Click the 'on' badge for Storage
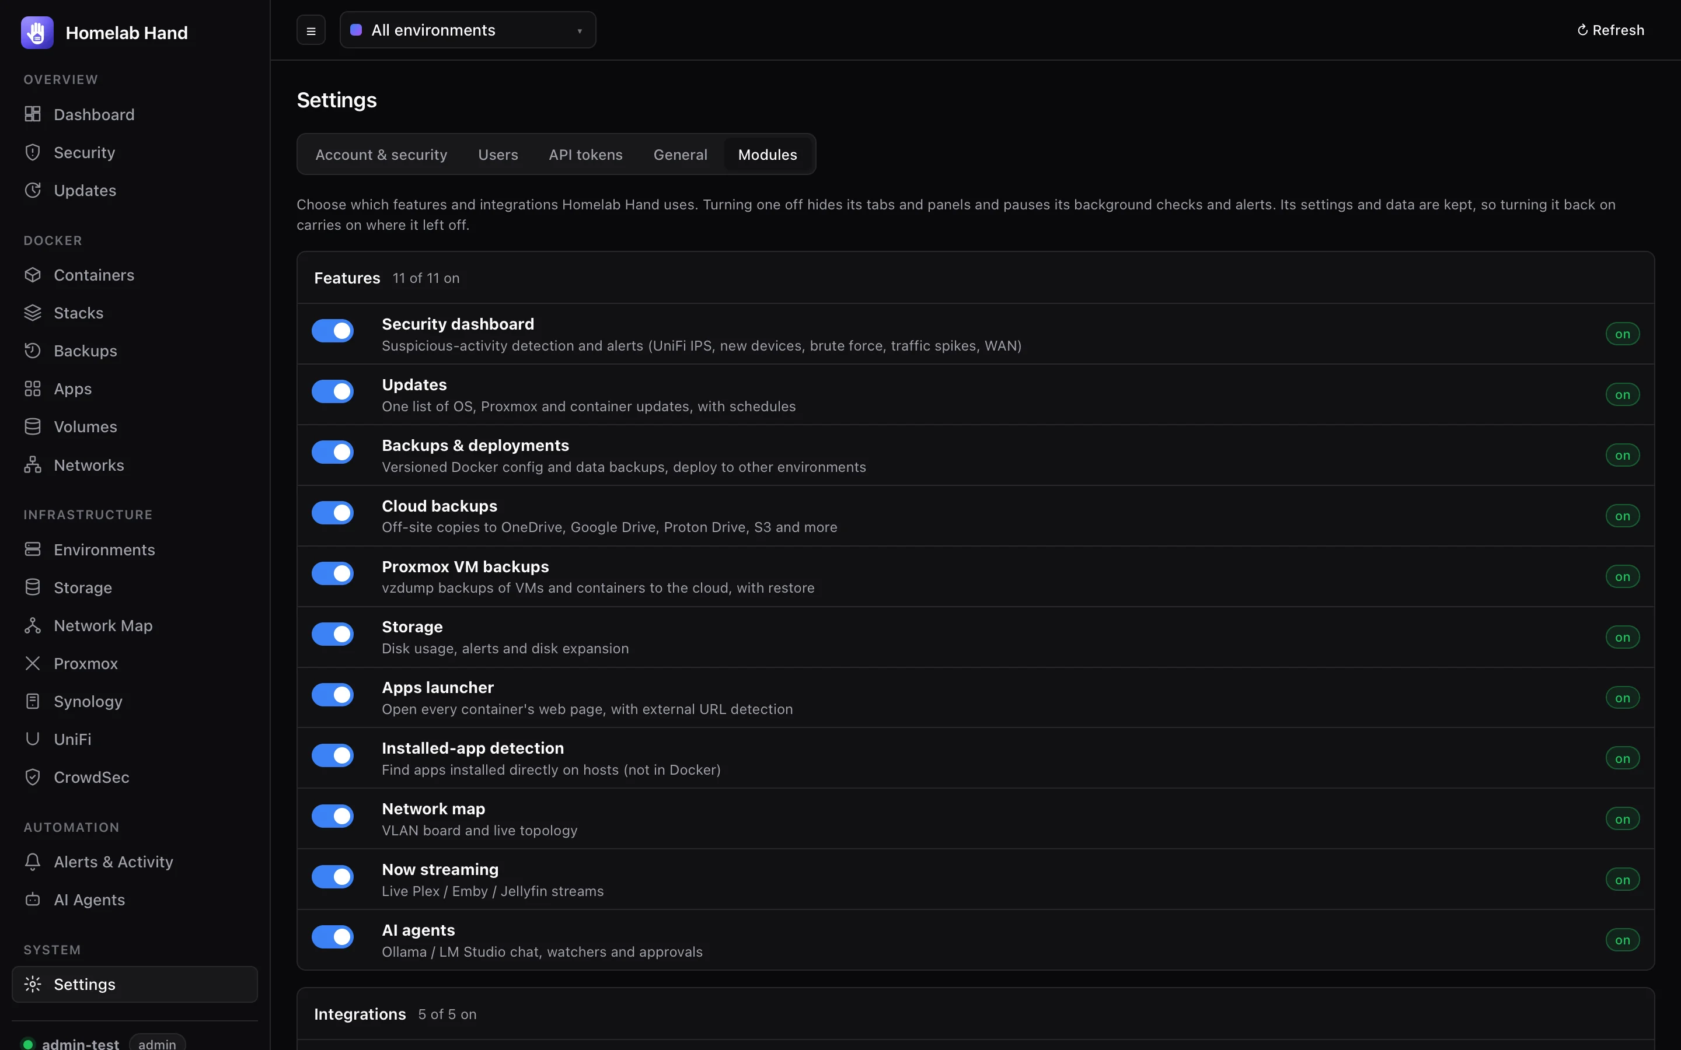The image size is (1681, 1050). [1622, 637]
